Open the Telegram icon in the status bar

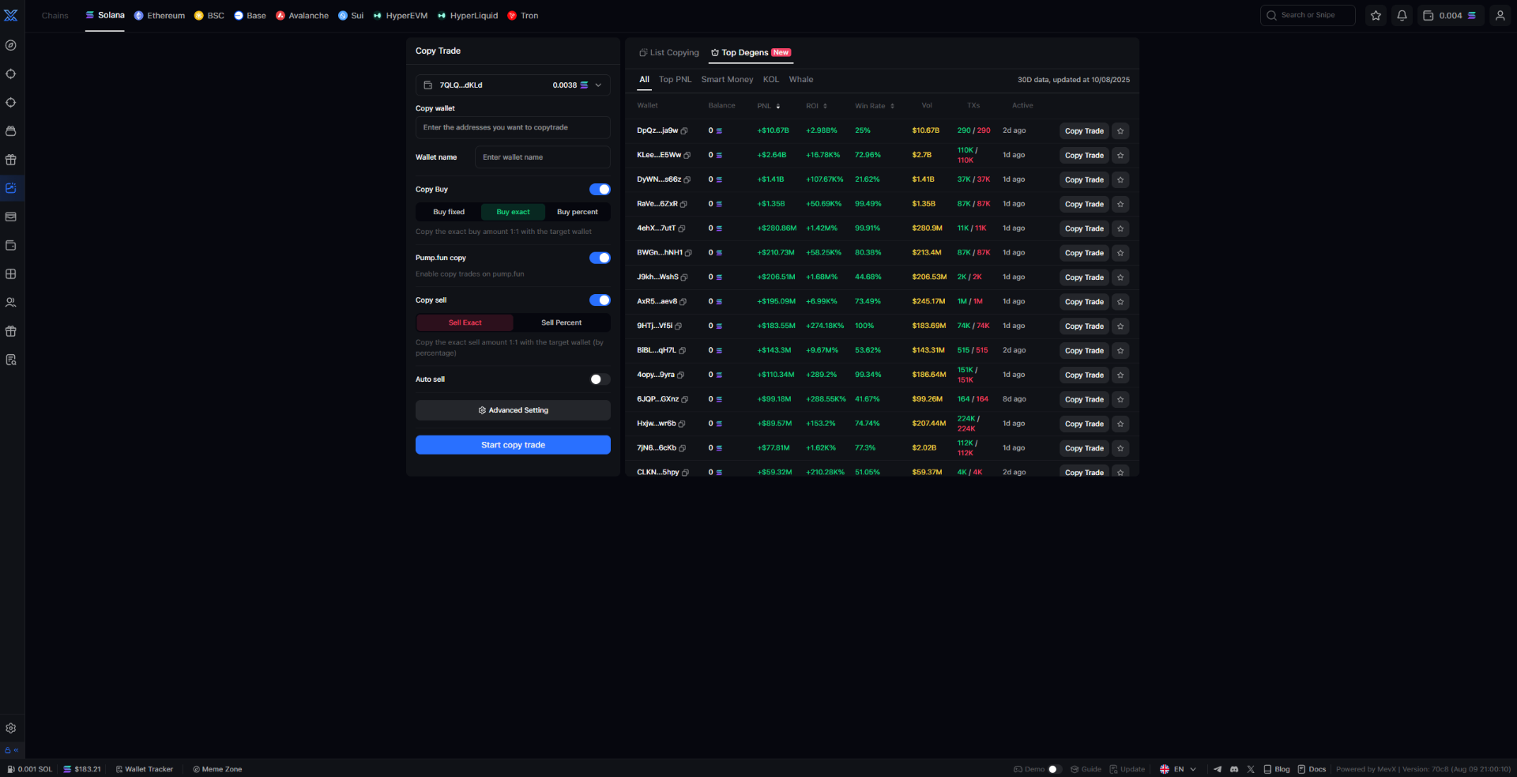point(1218,769)
